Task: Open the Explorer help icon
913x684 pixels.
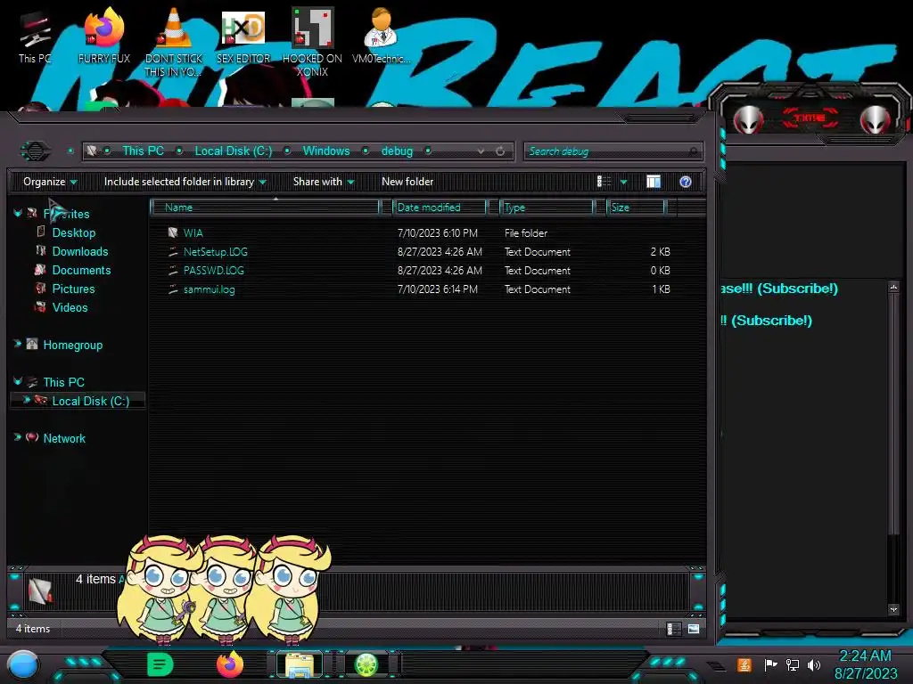Action: [x=686, y=182]
